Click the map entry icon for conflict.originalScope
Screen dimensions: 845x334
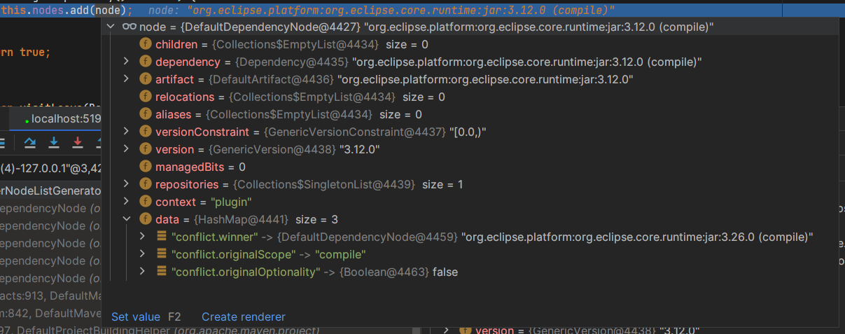(162, 254)
